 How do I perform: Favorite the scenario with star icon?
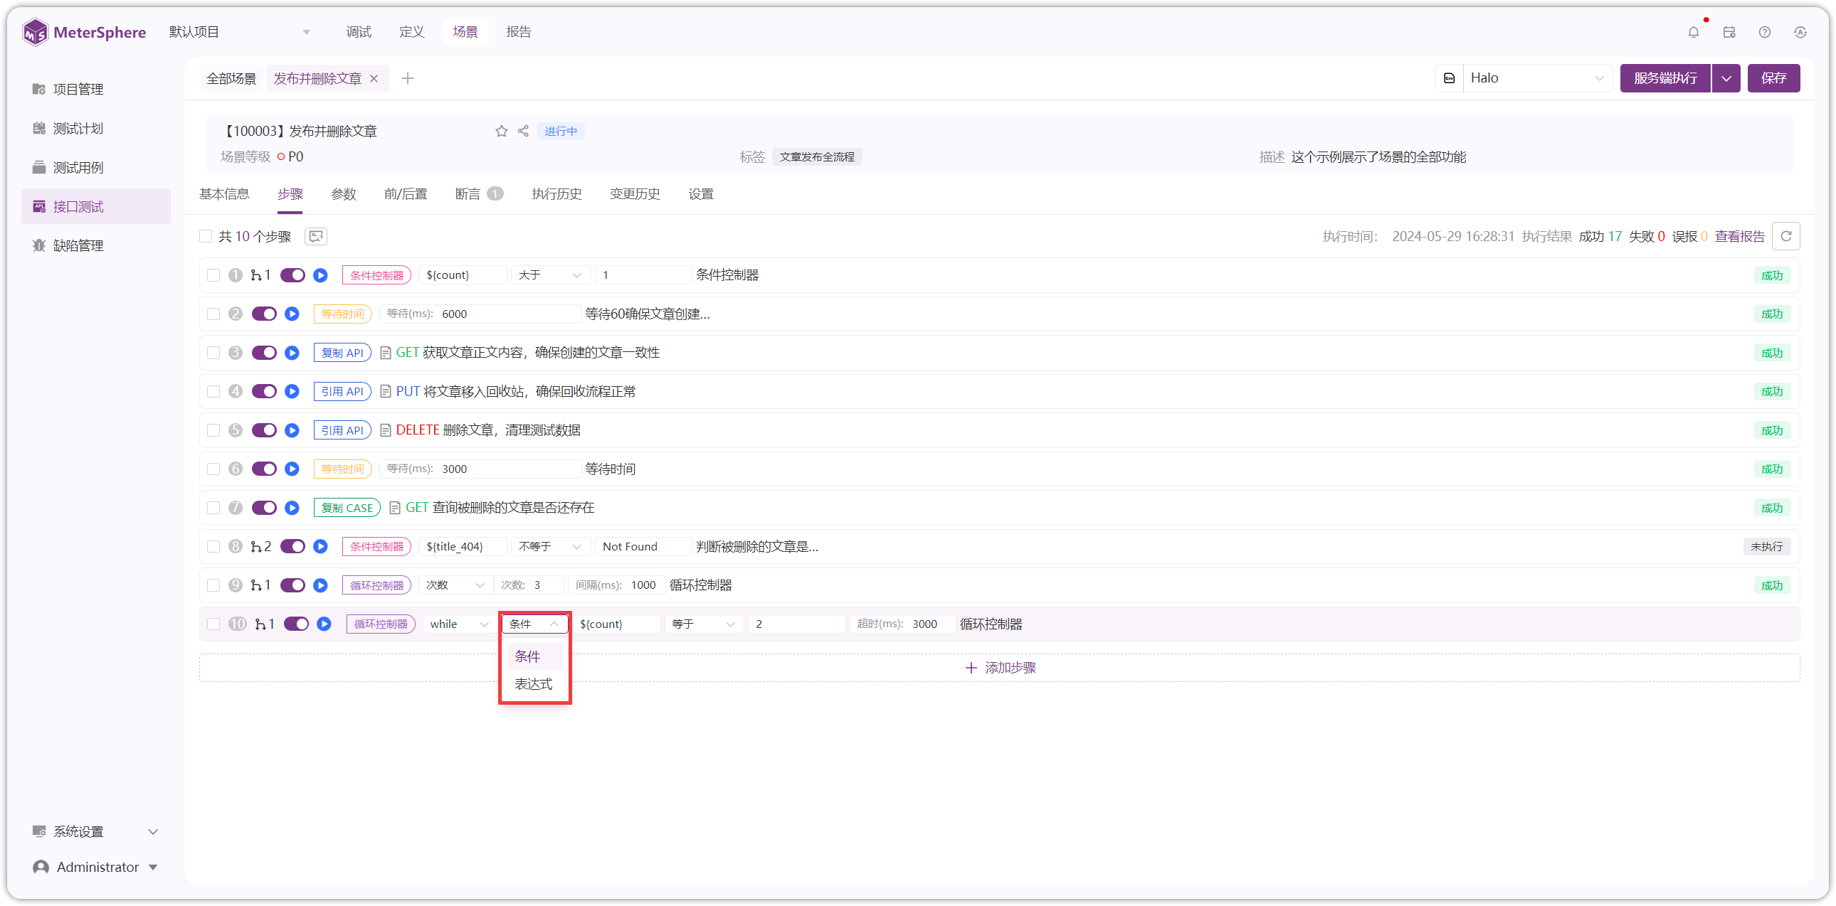[x=502, y=131]
